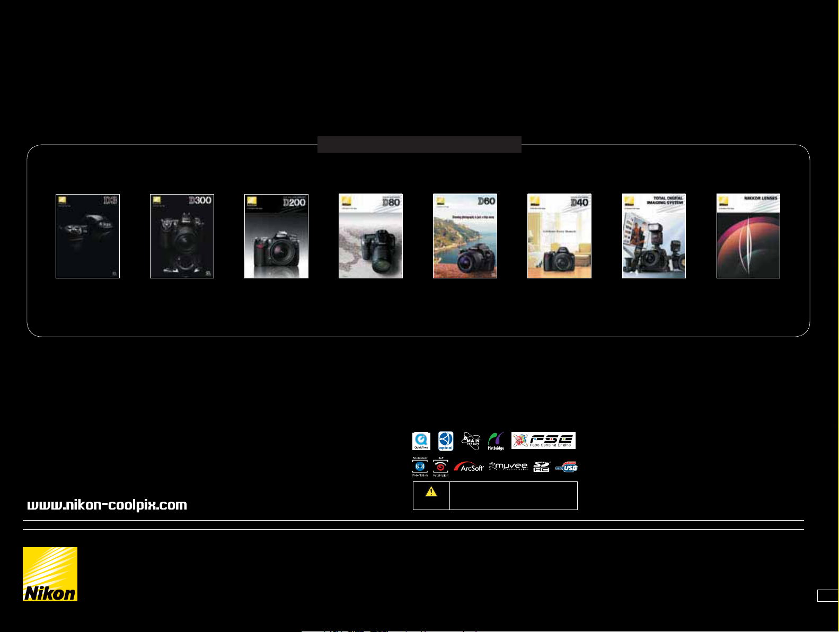
Task: Open the Total Digital Imaging System brochure
Action: click(x=653, y=236)
